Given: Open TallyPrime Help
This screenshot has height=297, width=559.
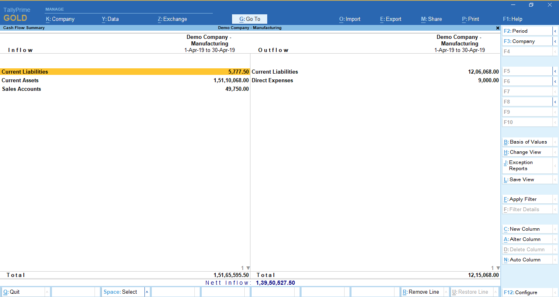Looking at the screenshot, I should (513, 19).
